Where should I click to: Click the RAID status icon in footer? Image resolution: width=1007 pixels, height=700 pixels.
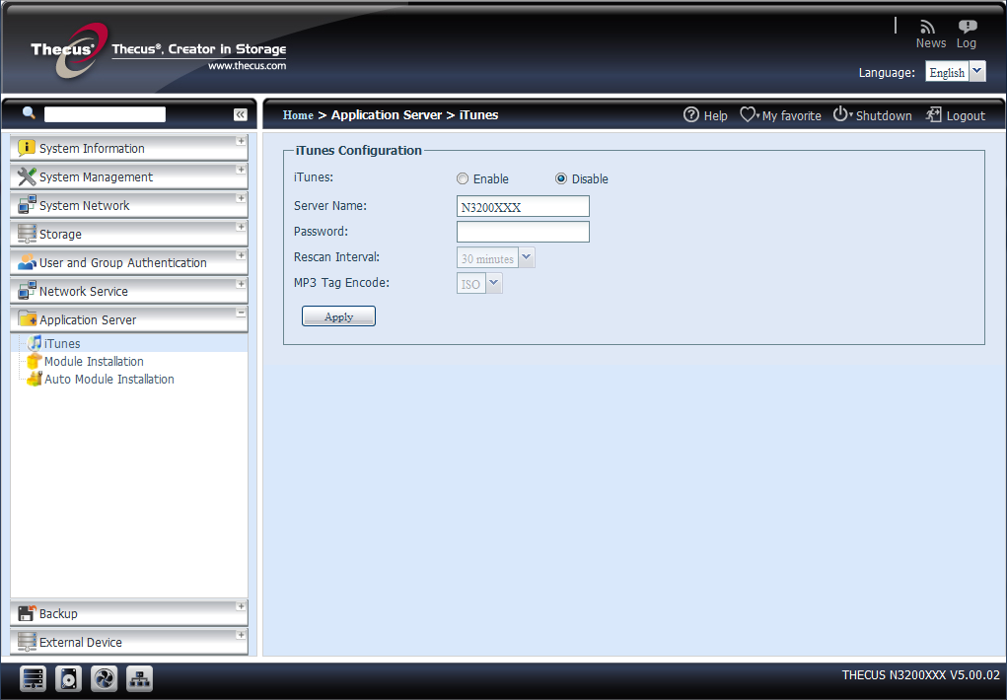(x=33, y=679)
